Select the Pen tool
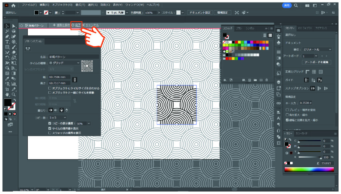The height and width of the screenshot is (194, 341). 7,37
